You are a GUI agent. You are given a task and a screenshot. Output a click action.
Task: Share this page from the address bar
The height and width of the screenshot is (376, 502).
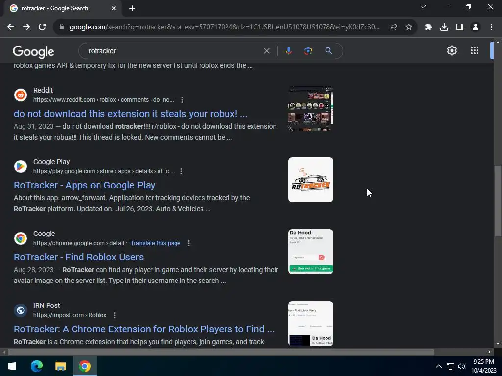click(393, 27)
